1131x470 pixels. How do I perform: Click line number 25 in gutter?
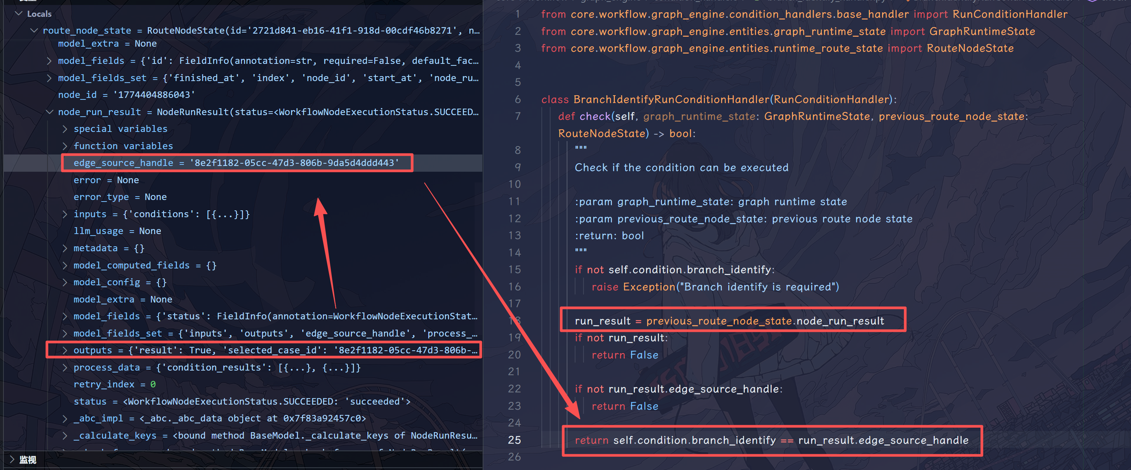coord(514,440)
